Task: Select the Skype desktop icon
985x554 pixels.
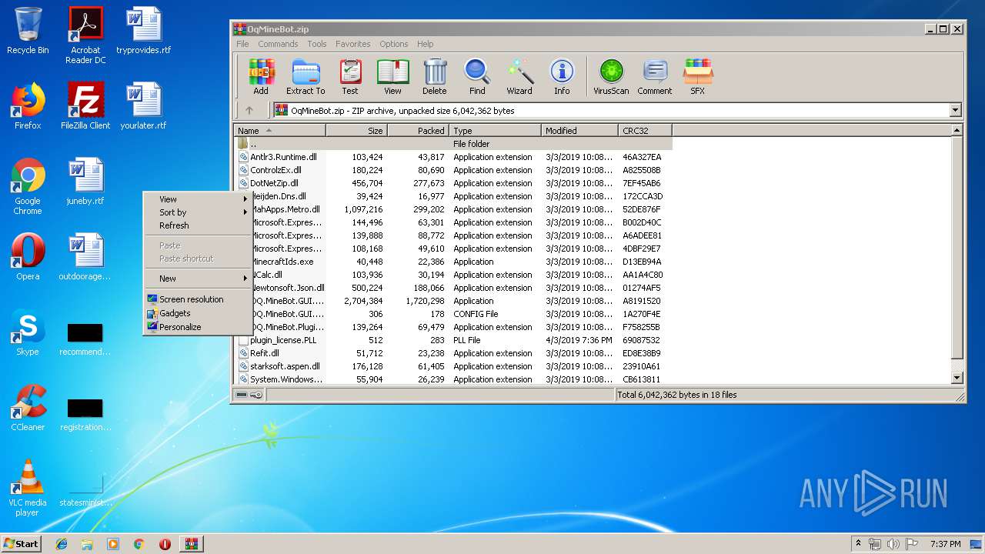Action: click(28, 332)
